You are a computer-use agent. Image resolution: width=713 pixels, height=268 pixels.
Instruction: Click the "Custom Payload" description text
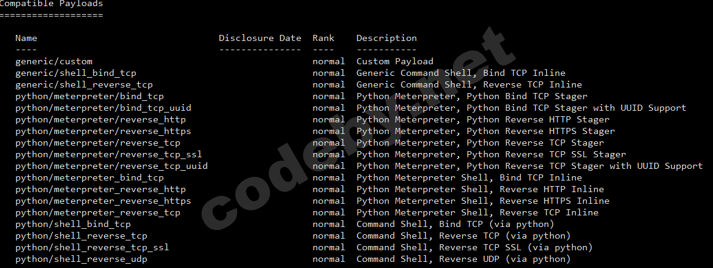394,61
